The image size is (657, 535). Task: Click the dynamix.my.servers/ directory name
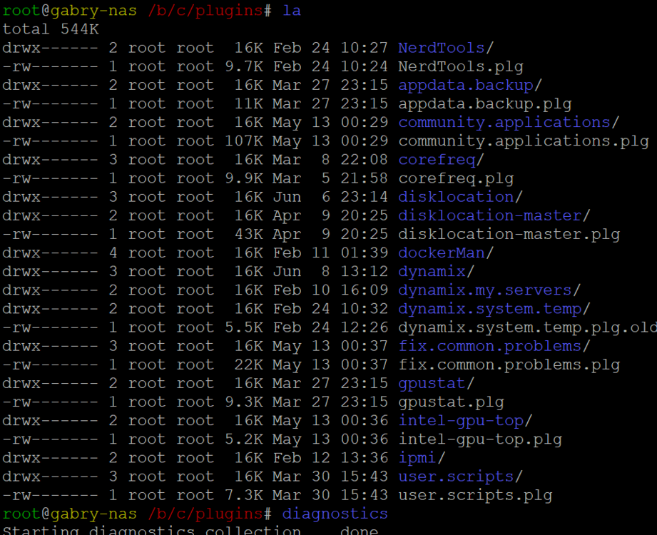coord(489,290)
